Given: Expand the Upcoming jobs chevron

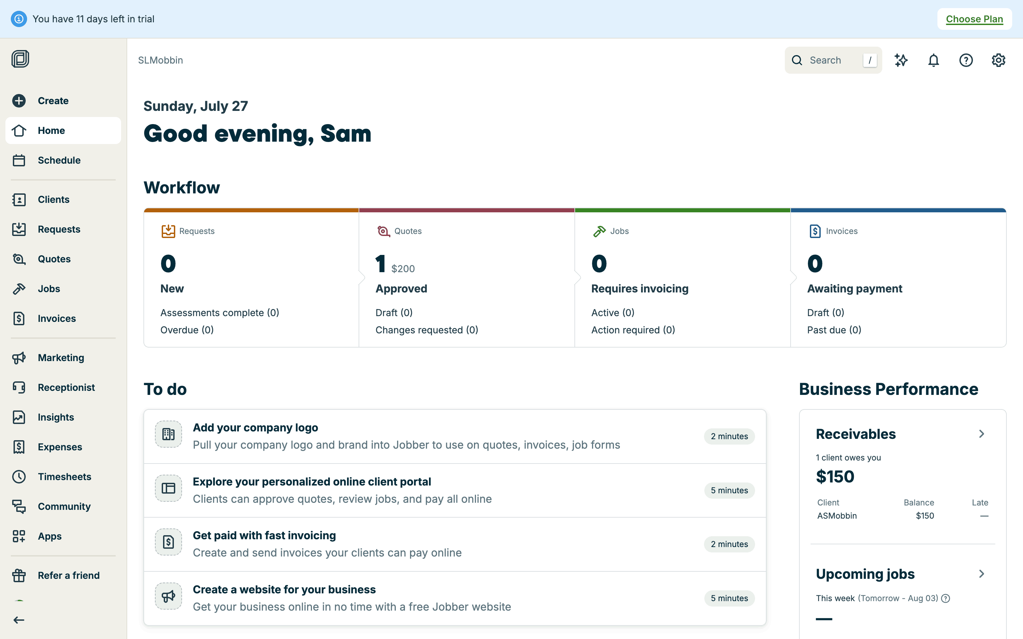Looking at the screenshot, I should 982,574.
